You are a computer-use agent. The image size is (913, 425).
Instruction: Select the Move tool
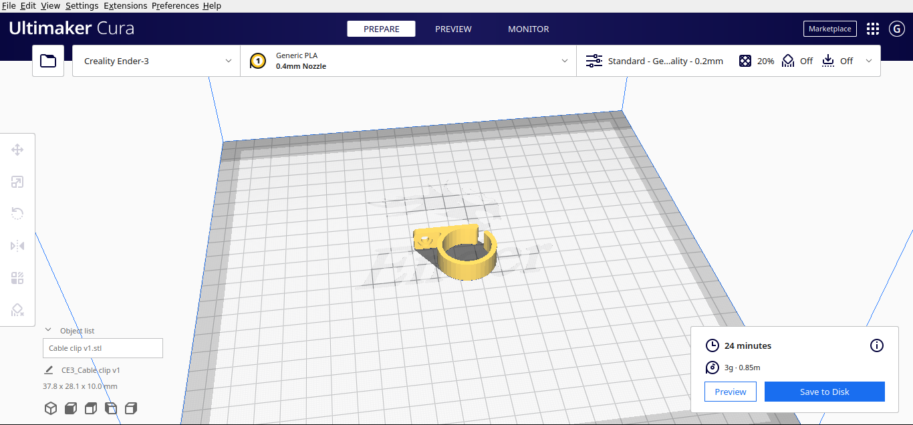tap(17, 150)
